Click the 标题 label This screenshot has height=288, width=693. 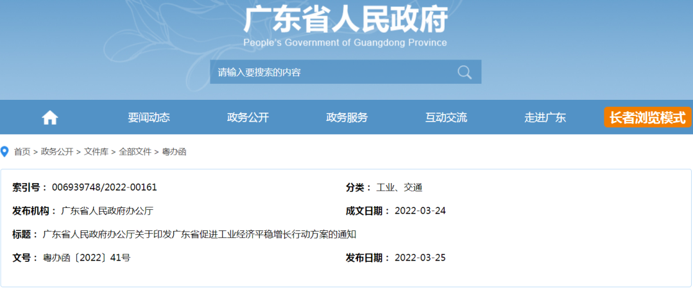pyautogui.click(x=25, y=234)
